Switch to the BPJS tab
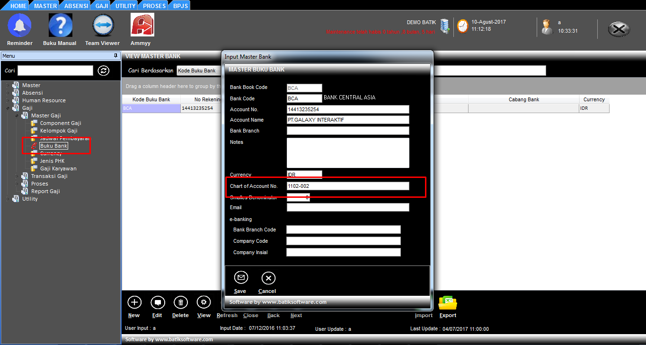 click(180, 6)
